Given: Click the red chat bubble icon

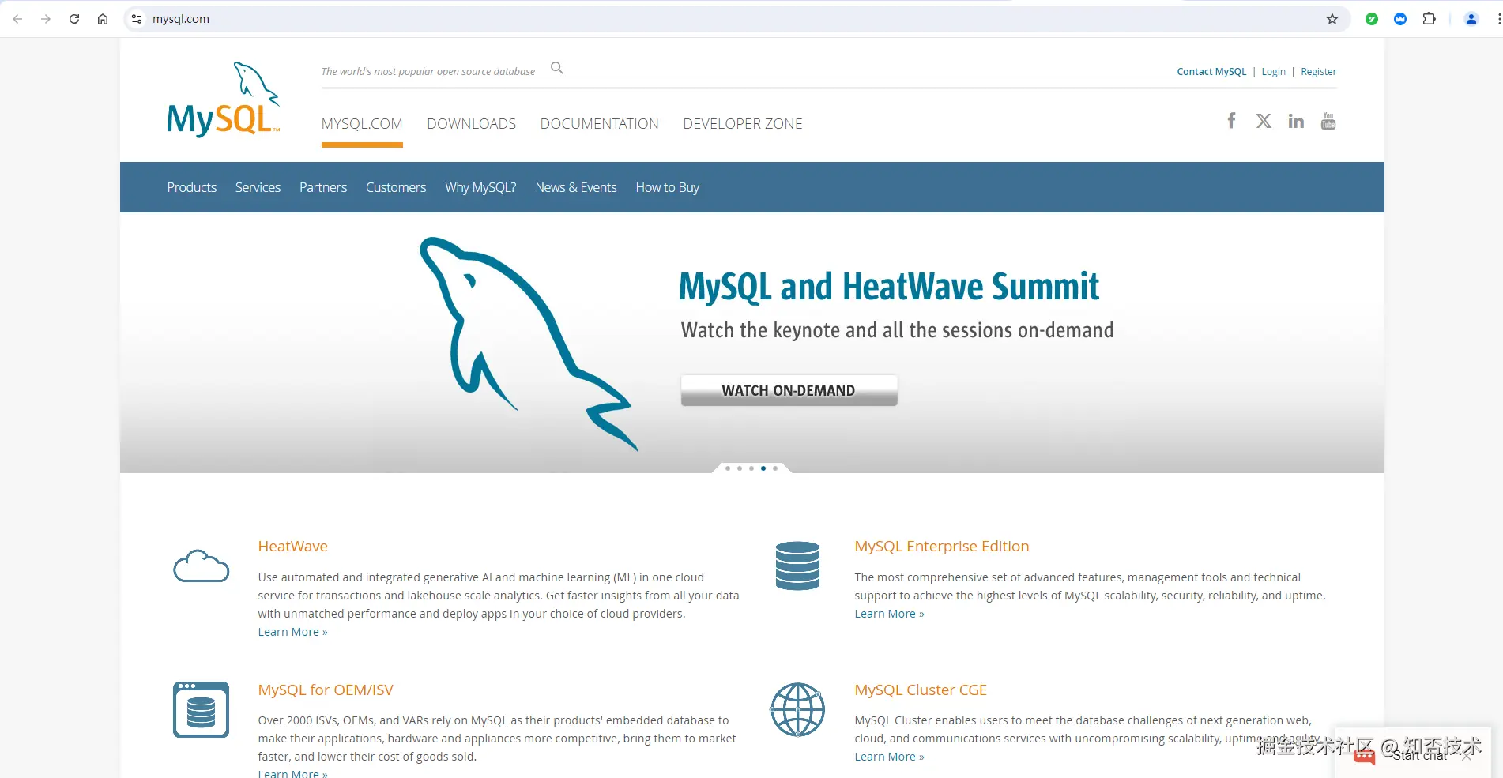Looking at the screenshot, I should tap(1365, 756).
